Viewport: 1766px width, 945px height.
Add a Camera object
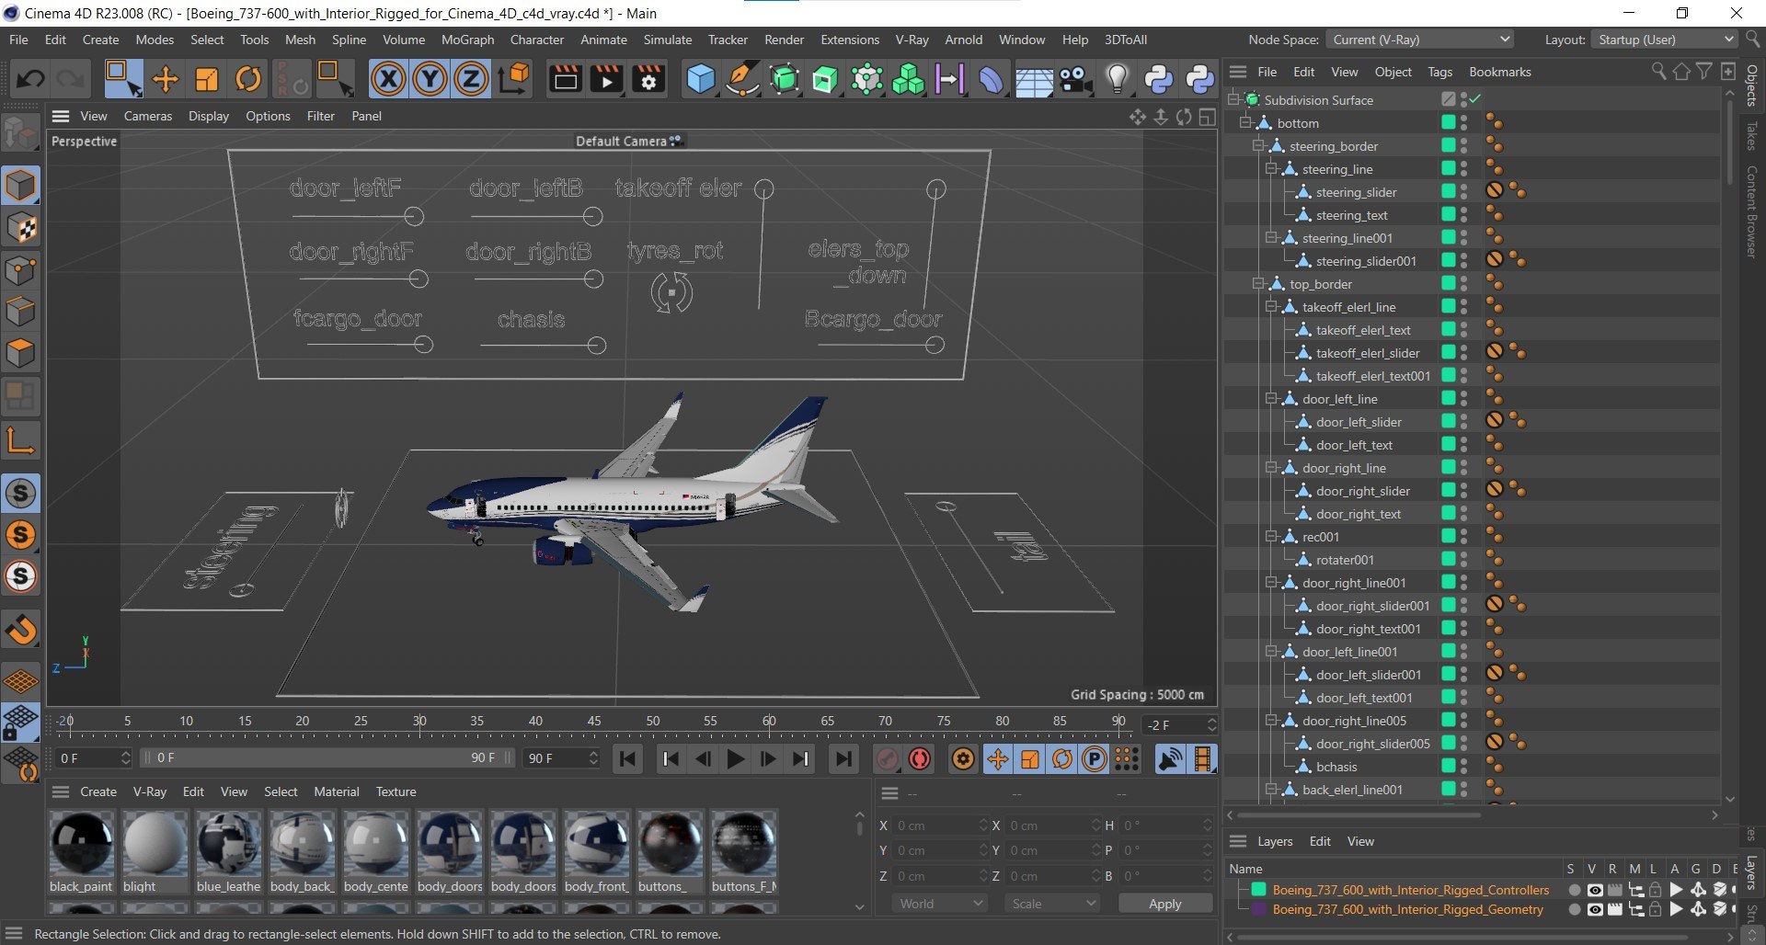[1074, 79]
